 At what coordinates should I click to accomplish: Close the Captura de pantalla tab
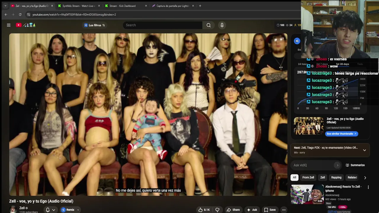(x=193, y=6)
